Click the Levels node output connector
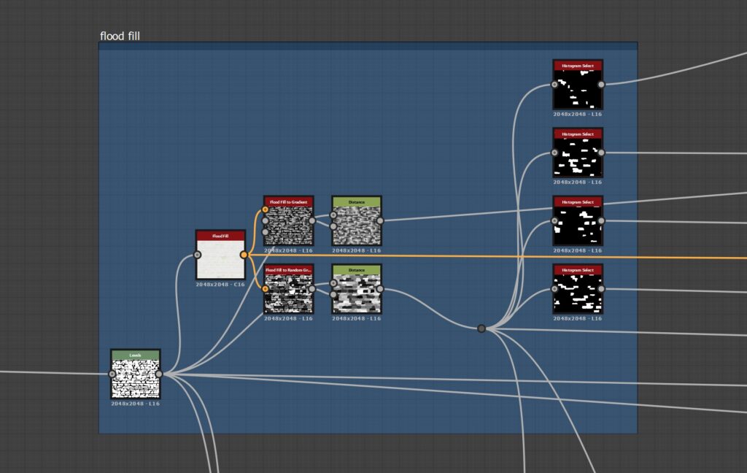 (159, 374)
